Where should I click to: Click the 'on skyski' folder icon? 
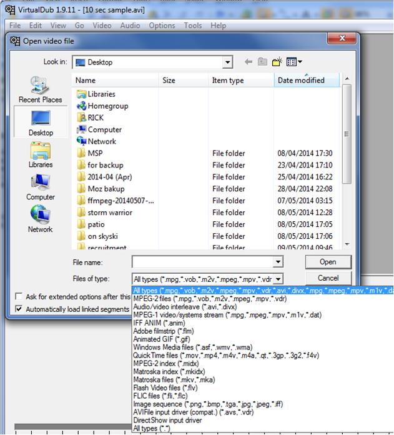tap(81, 236)
